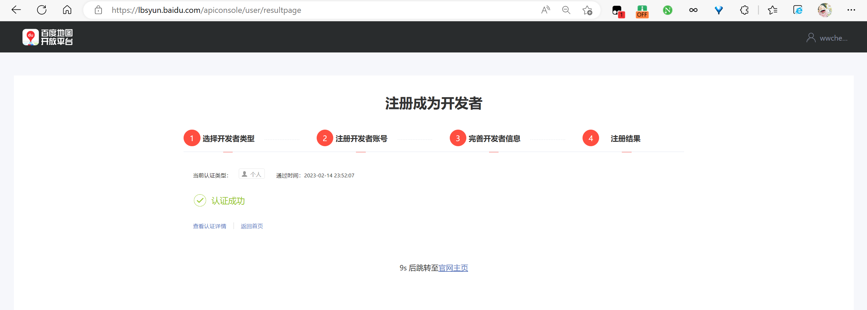Click the blue funnel extension icon

[719, 10]
